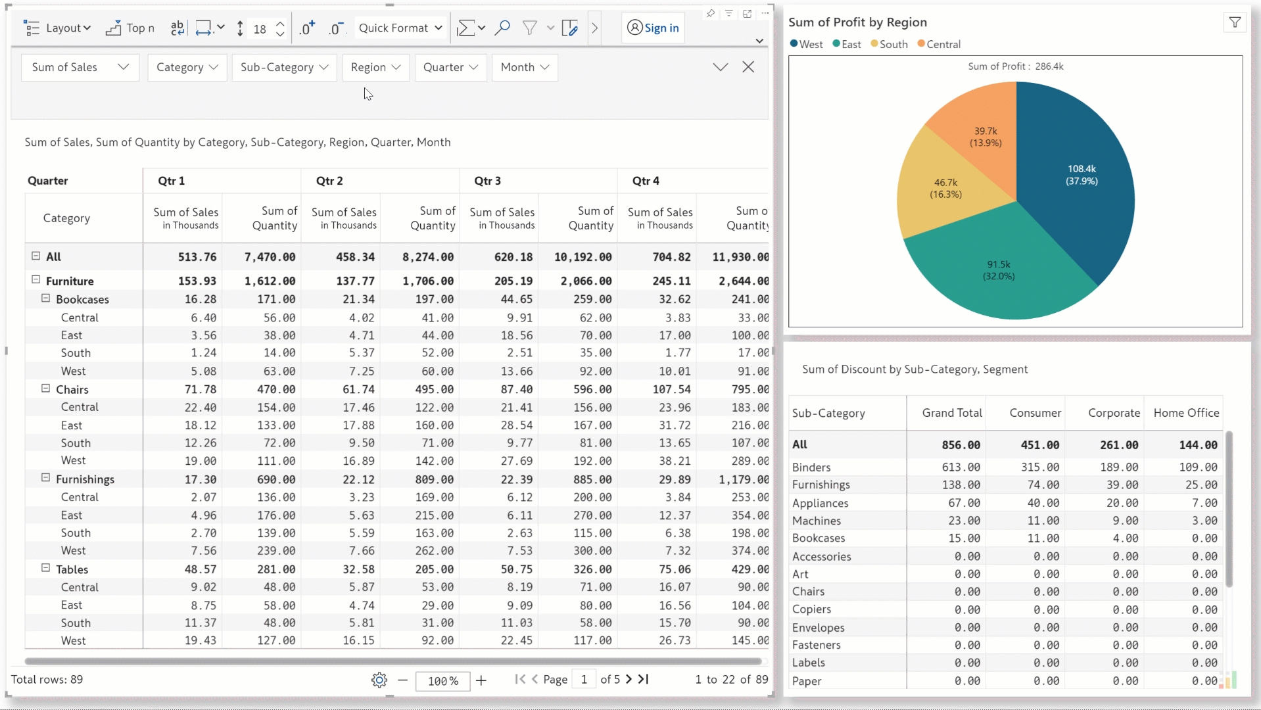Open the Quick Format dropdown
Screen dimensions: 1261x710
pos(400,28)
